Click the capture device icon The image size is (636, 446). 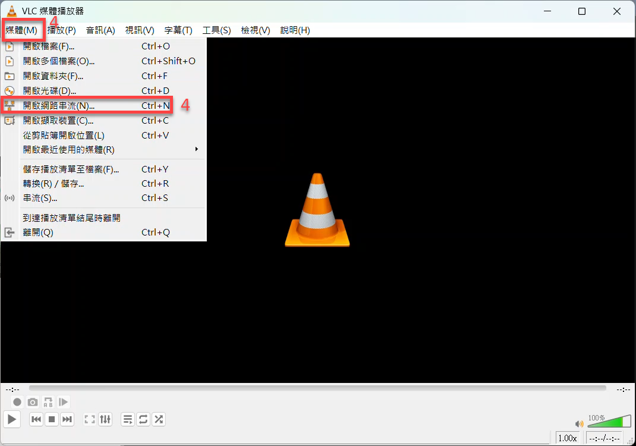[10, 121]
